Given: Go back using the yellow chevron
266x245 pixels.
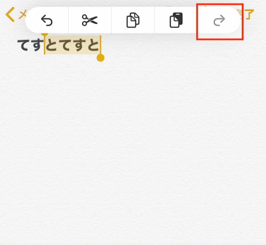Looking at the screenshot, I should coord(10,15).
